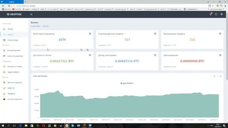This screenshot has height=128, width=228.
Task: Open Windows Start menu
Action: (x=3, y=126)
